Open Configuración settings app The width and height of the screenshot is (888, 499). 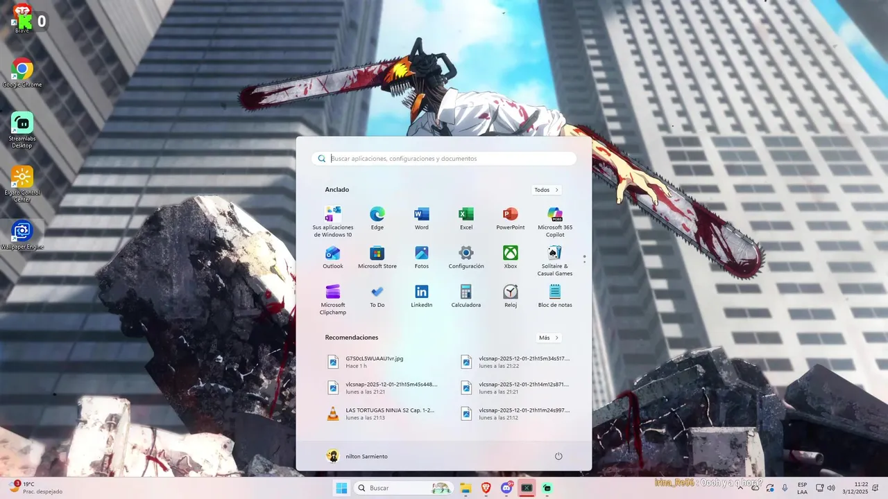pos(466,257)
